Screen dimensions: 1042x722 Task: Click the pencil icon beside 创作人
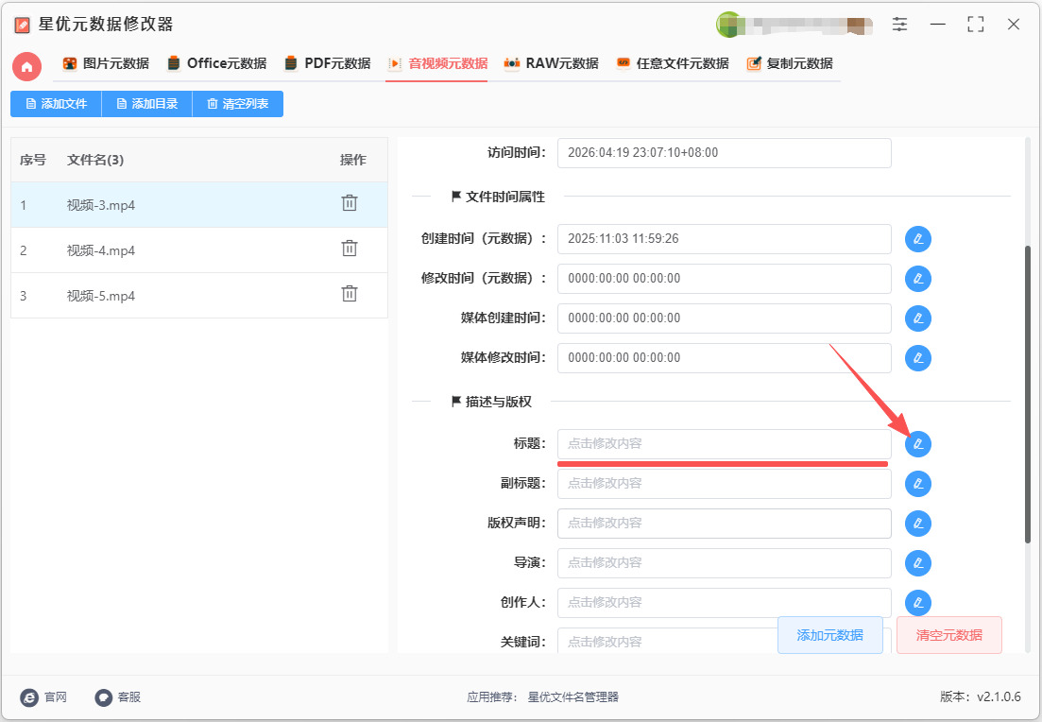(x=917, y=603)
